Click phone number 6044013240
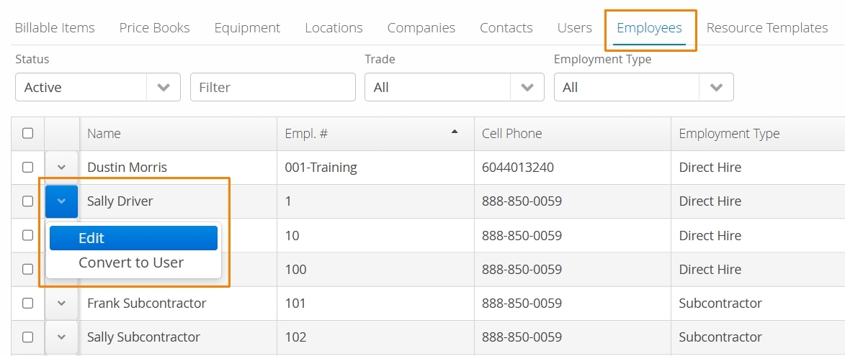 [518, 168]
